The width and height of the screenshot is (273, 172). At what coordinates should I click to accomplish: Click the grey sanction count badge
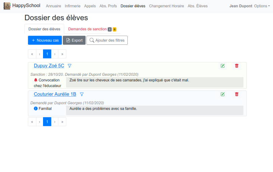[x=110, y=29]
